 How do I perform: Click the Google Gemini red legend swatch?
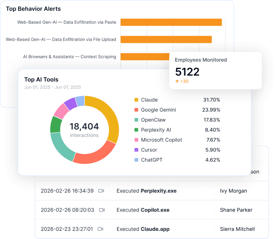point(136,110)
